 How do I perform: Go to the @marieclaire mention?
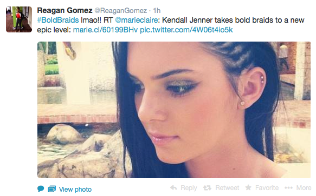[x=137, y=20]
